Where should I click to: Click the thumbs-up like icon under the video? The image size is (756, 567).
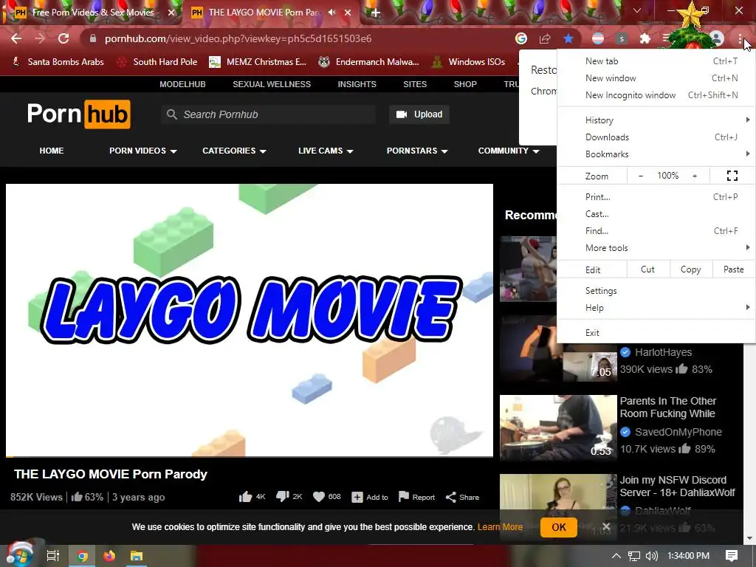pos(245,497)
